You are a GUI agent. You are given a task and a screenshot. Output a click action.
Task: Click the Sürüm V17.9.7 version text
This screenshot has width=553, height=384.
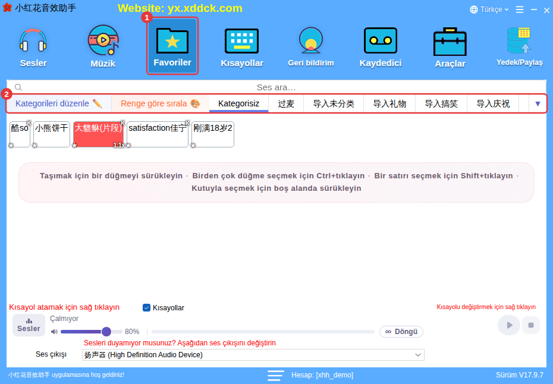(520, 375)
